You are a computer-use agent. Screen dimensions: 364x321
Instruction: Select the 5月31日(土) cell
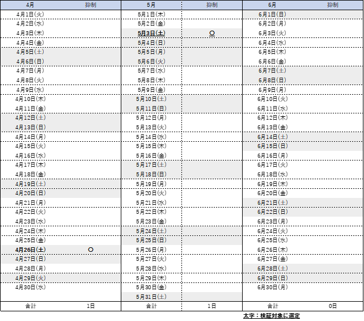click(151, 297)
